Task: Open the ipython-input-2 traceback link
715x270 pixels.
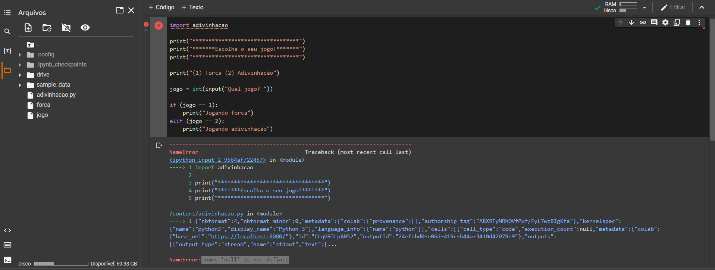Action: point(217,160)
